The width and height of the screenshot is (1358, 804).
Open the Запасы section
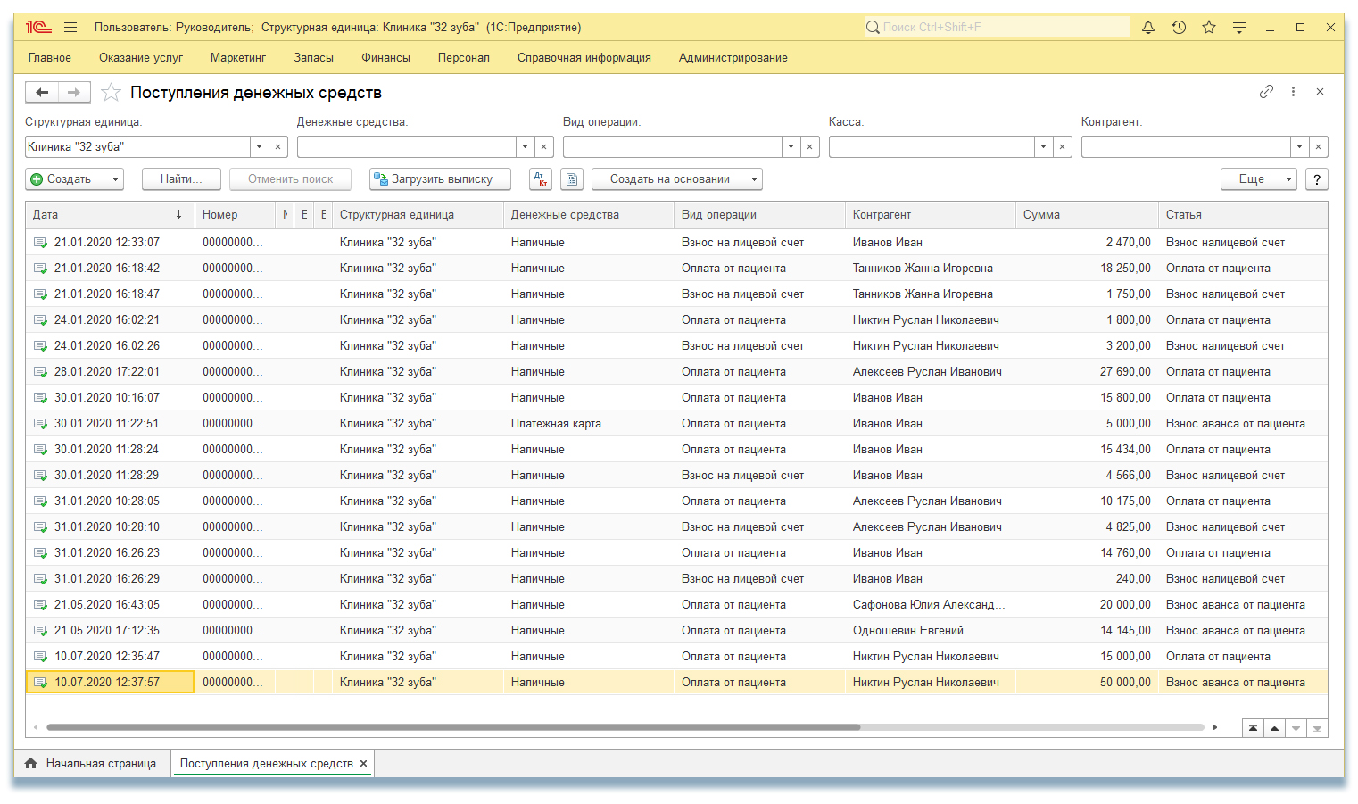(314, 58)
